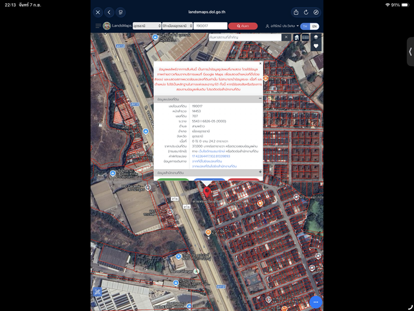Image resolution: width=414 pixels, height=311 pixels.
Task: Switch language to TH
Action: (305, 26)
